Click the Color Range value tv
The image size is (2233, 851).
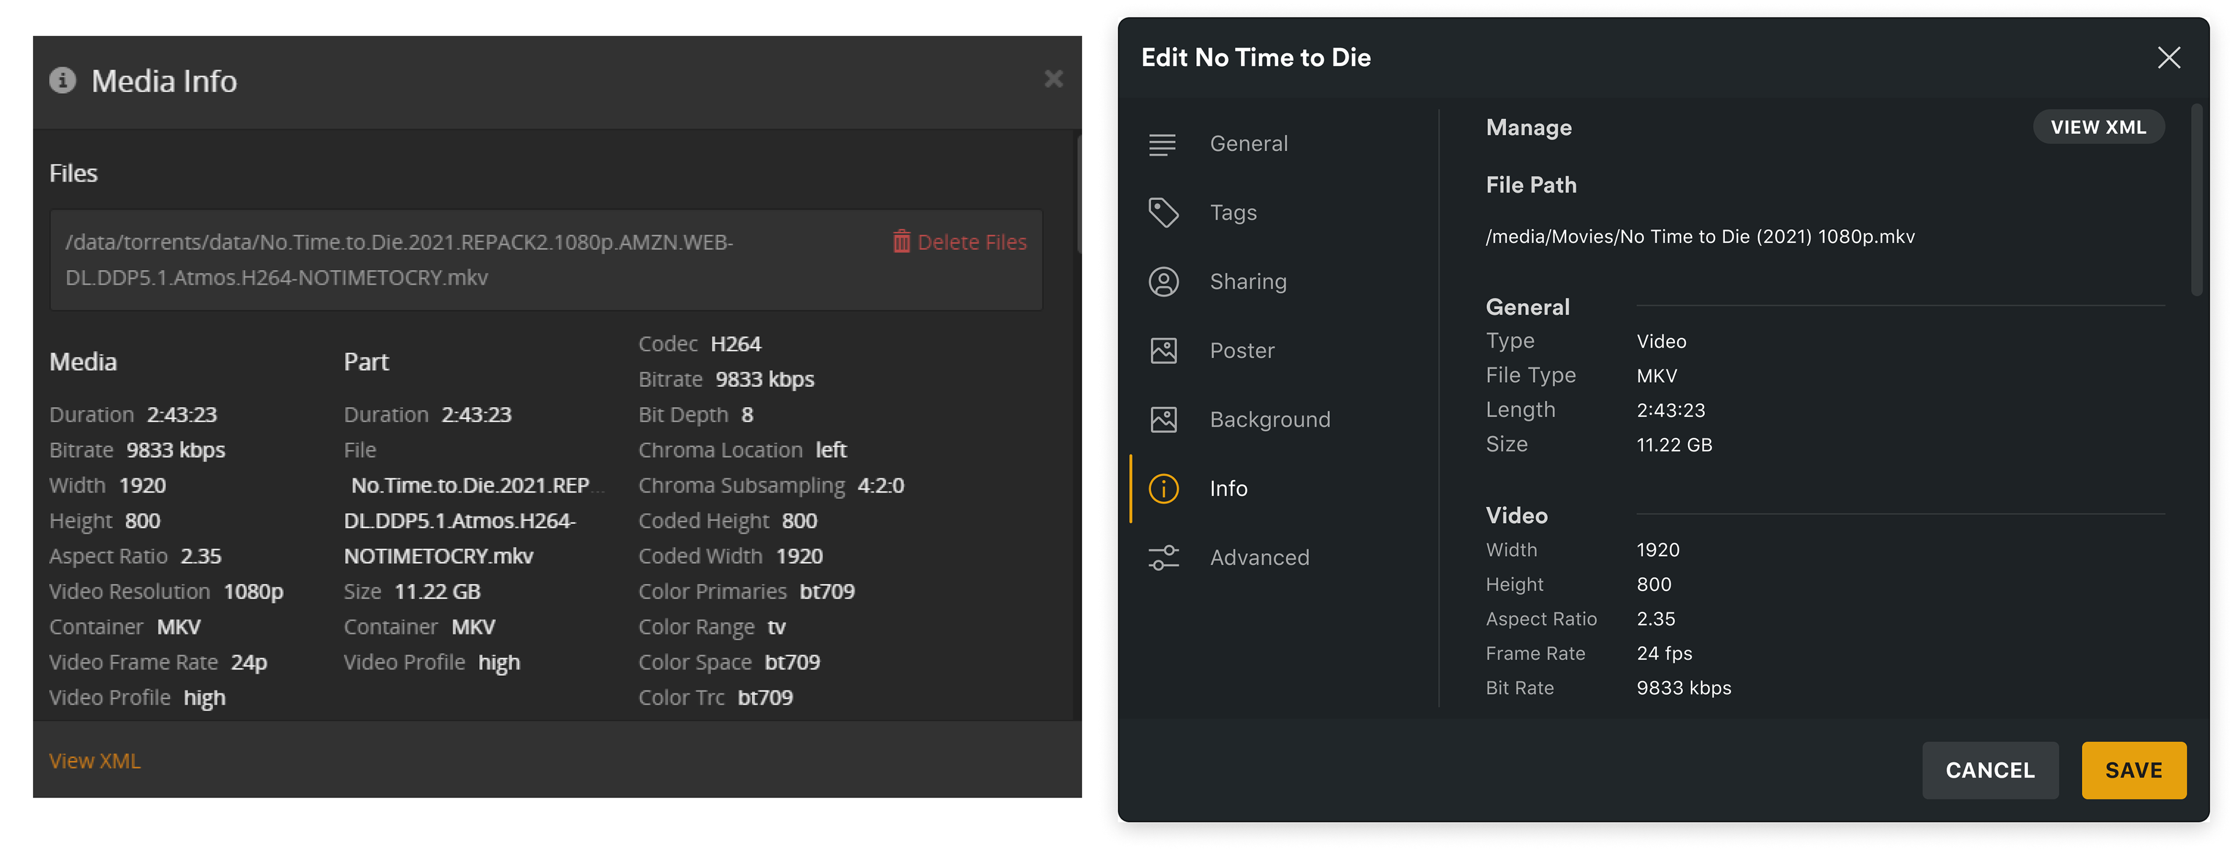pyautogui.click(x=776, y=626)
